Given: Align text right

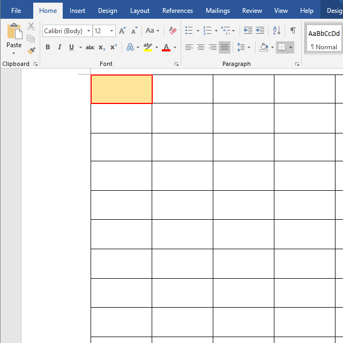Looking at the screenshot, I should click(213, 47).
